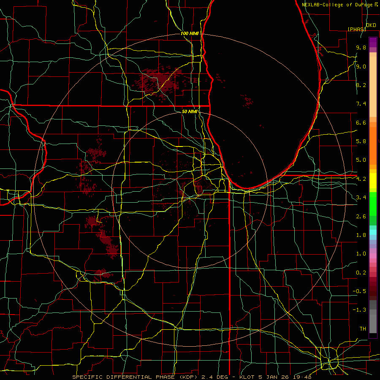Click the 6.6 value on the scale
Image resolution: width=380 pixels, height=380 pixels.
tap(361, 122)
